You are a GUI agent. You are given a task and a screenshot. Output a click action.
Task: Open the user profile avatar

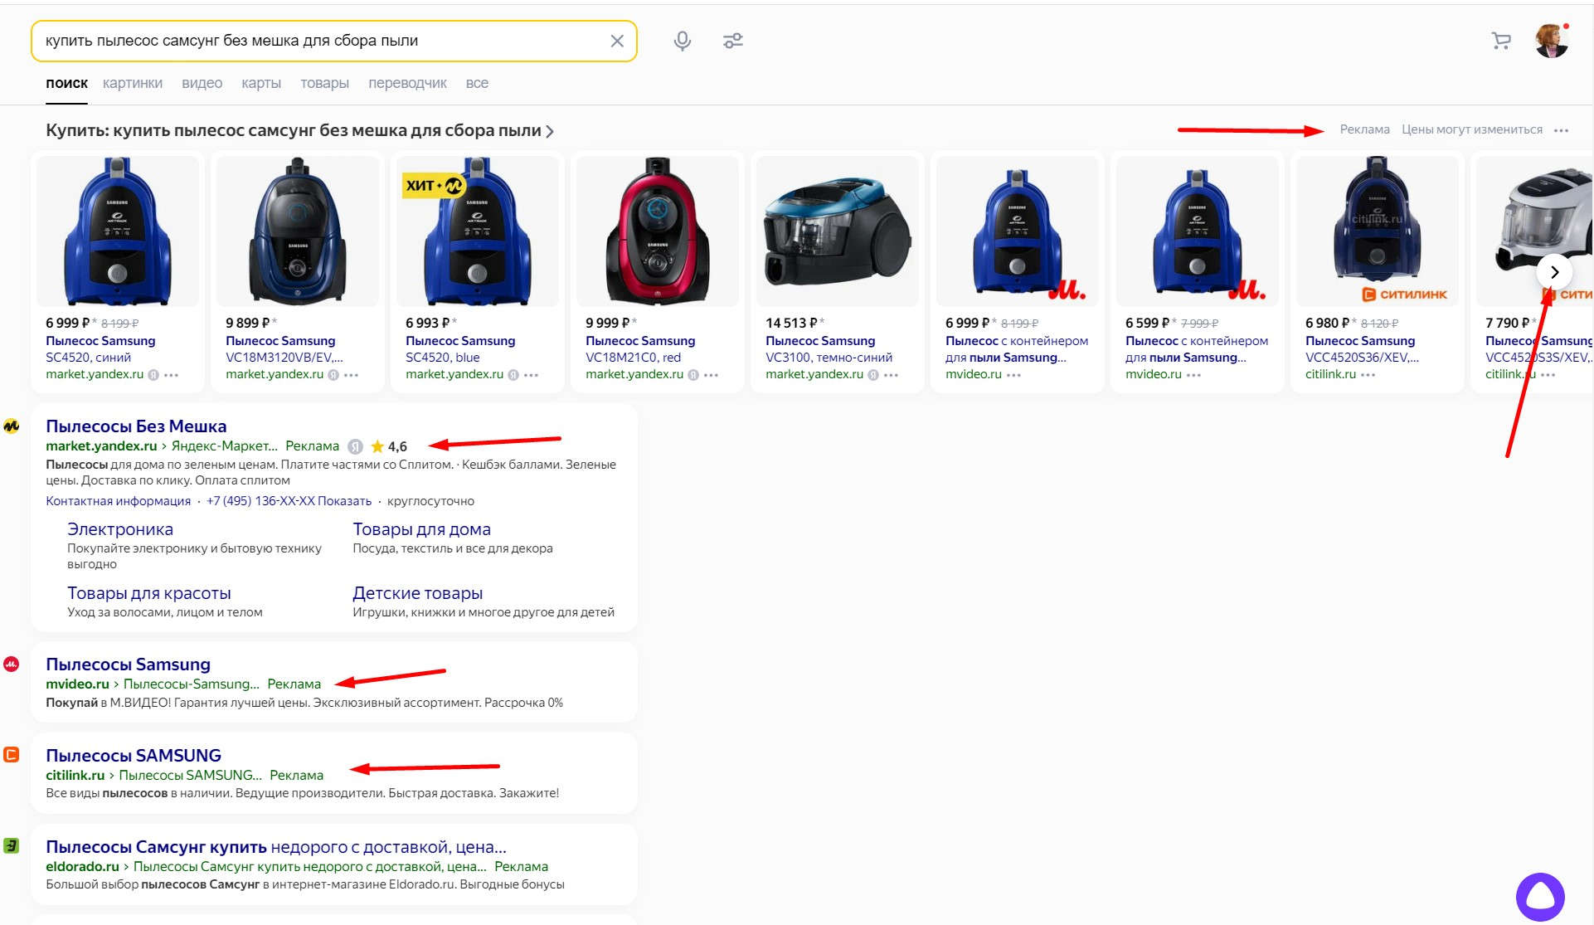pos(1552,41)
